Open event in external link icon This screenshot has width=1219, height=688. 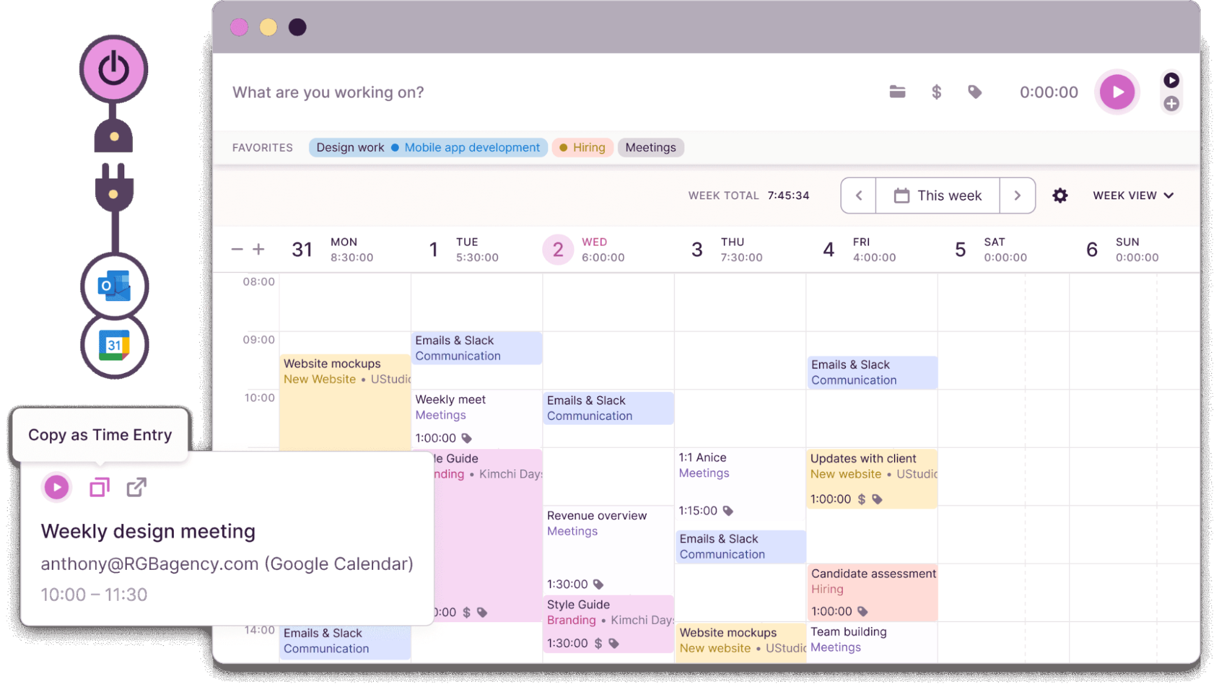tap(137, 487)
